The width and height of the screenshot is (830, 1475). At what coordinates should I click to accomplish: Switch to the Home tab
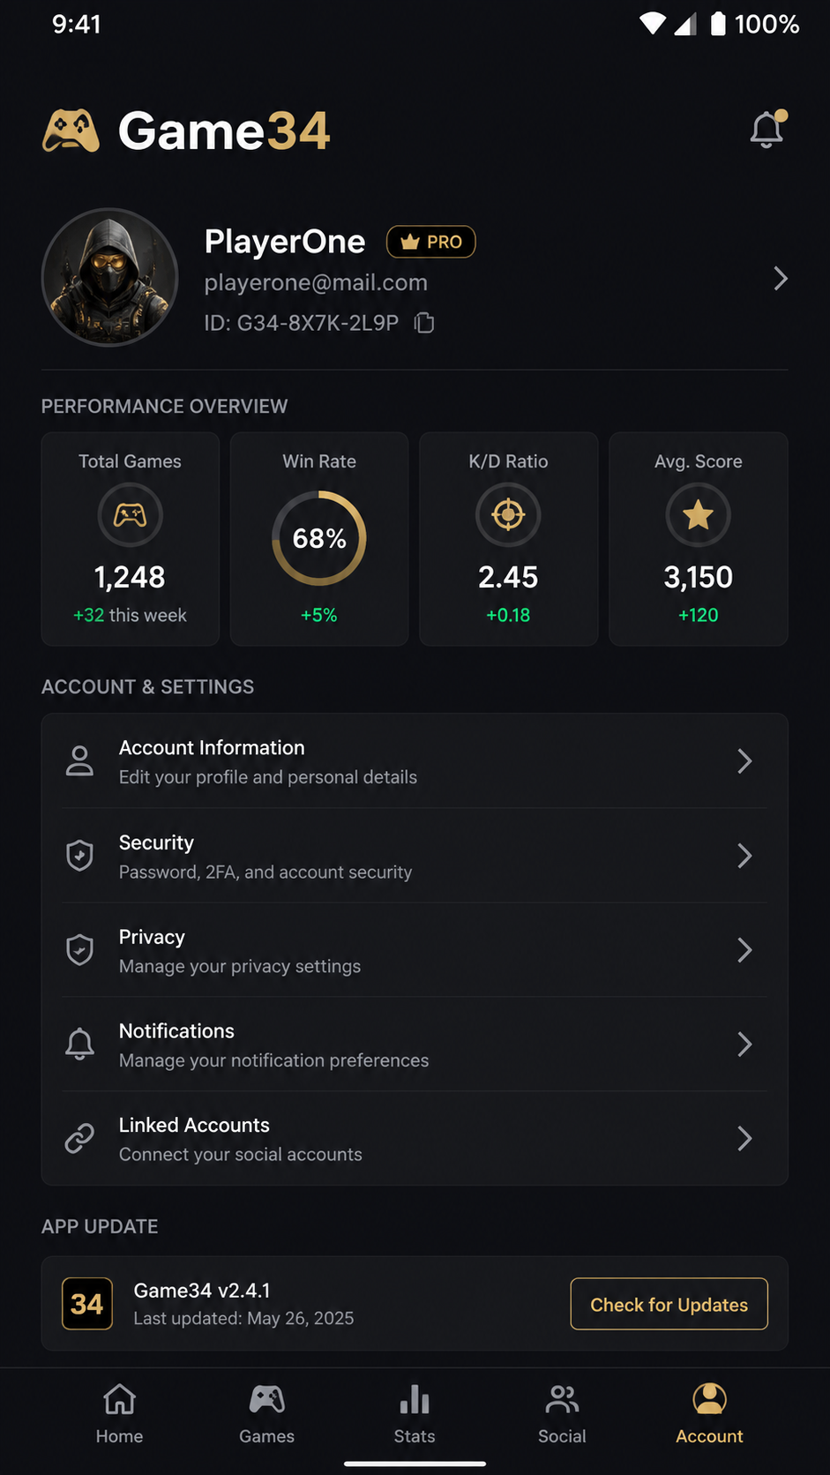[x=119, y=1413]
